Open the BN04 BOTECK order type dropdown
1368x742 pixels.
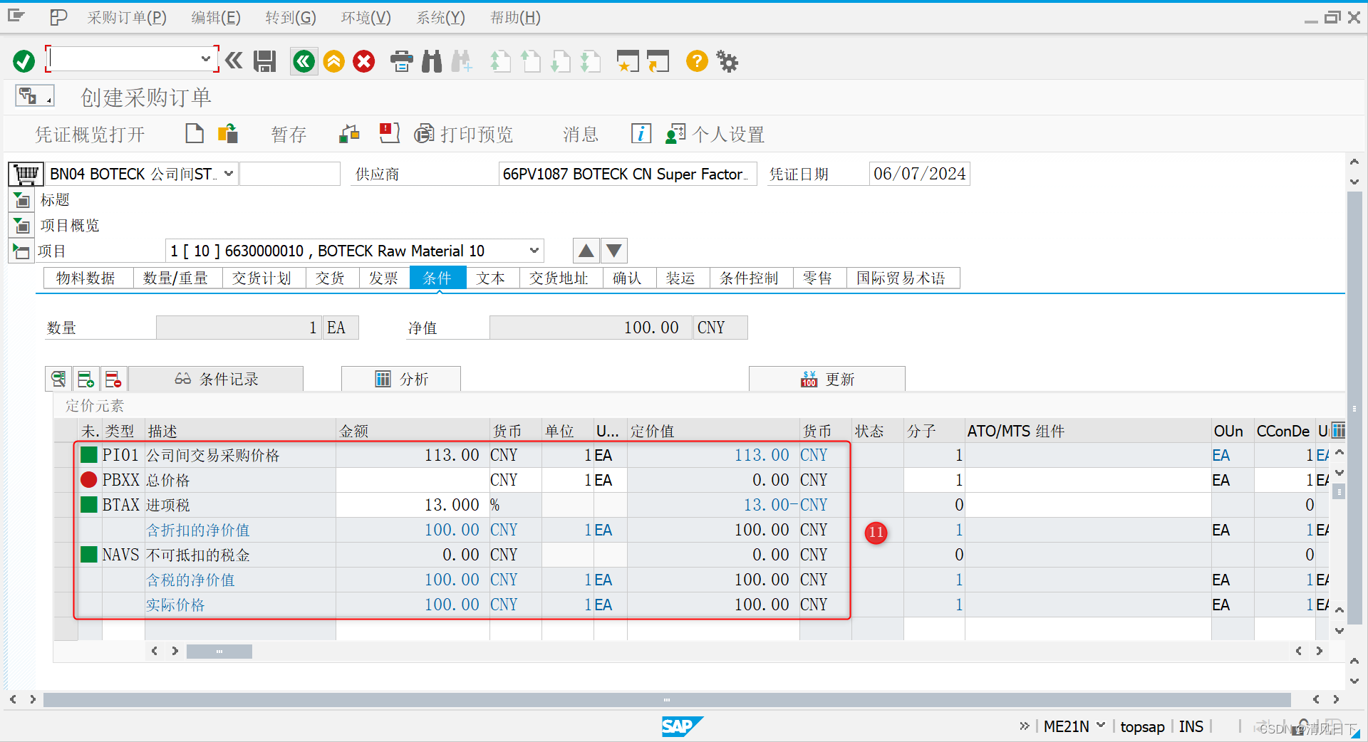click(x=229, y=174)
